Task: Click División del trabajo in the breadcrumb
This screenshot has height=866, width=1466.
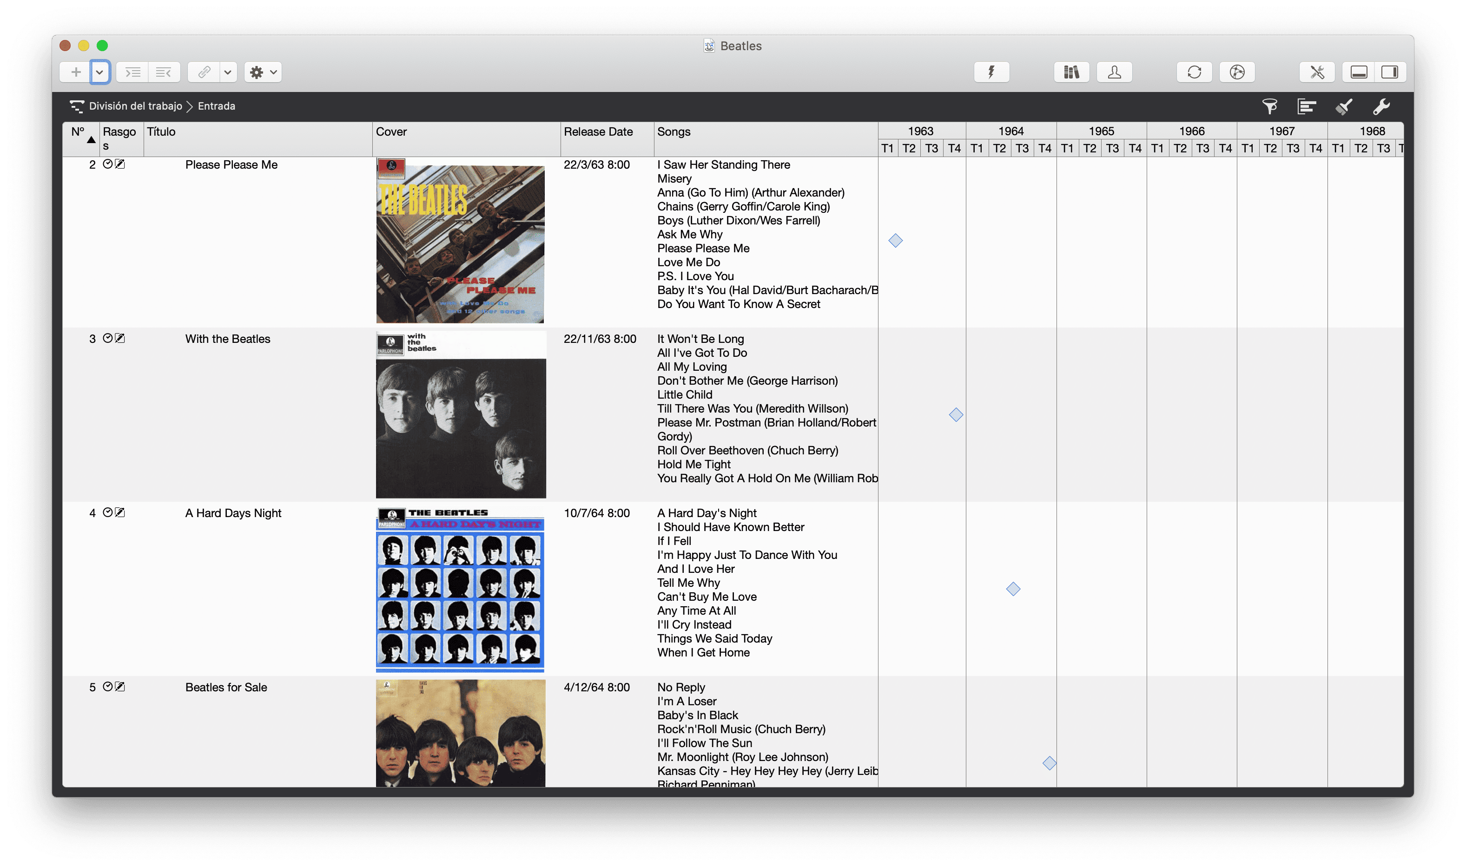Action: 135,105
